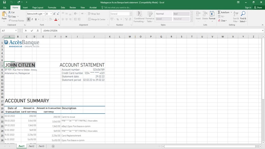Open the font name dropdown
Viewport: 265px width, 149px height.
tap(44, 14)
